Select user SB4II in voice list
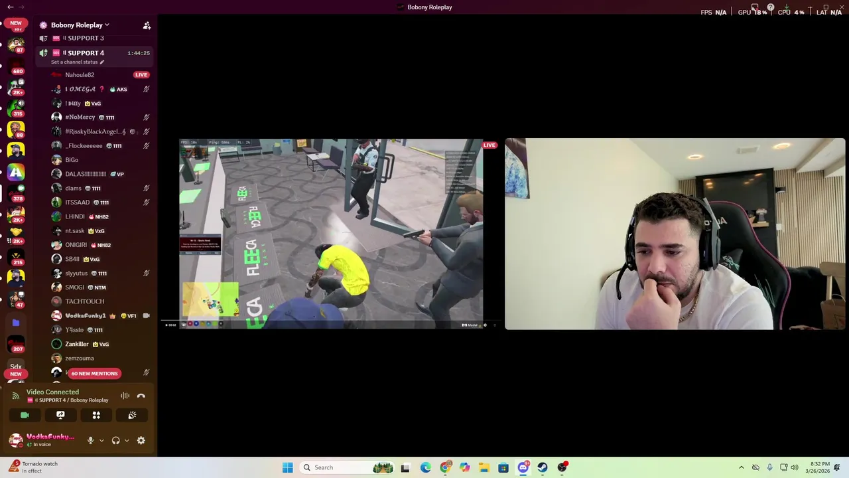 [x=99, y=259]
